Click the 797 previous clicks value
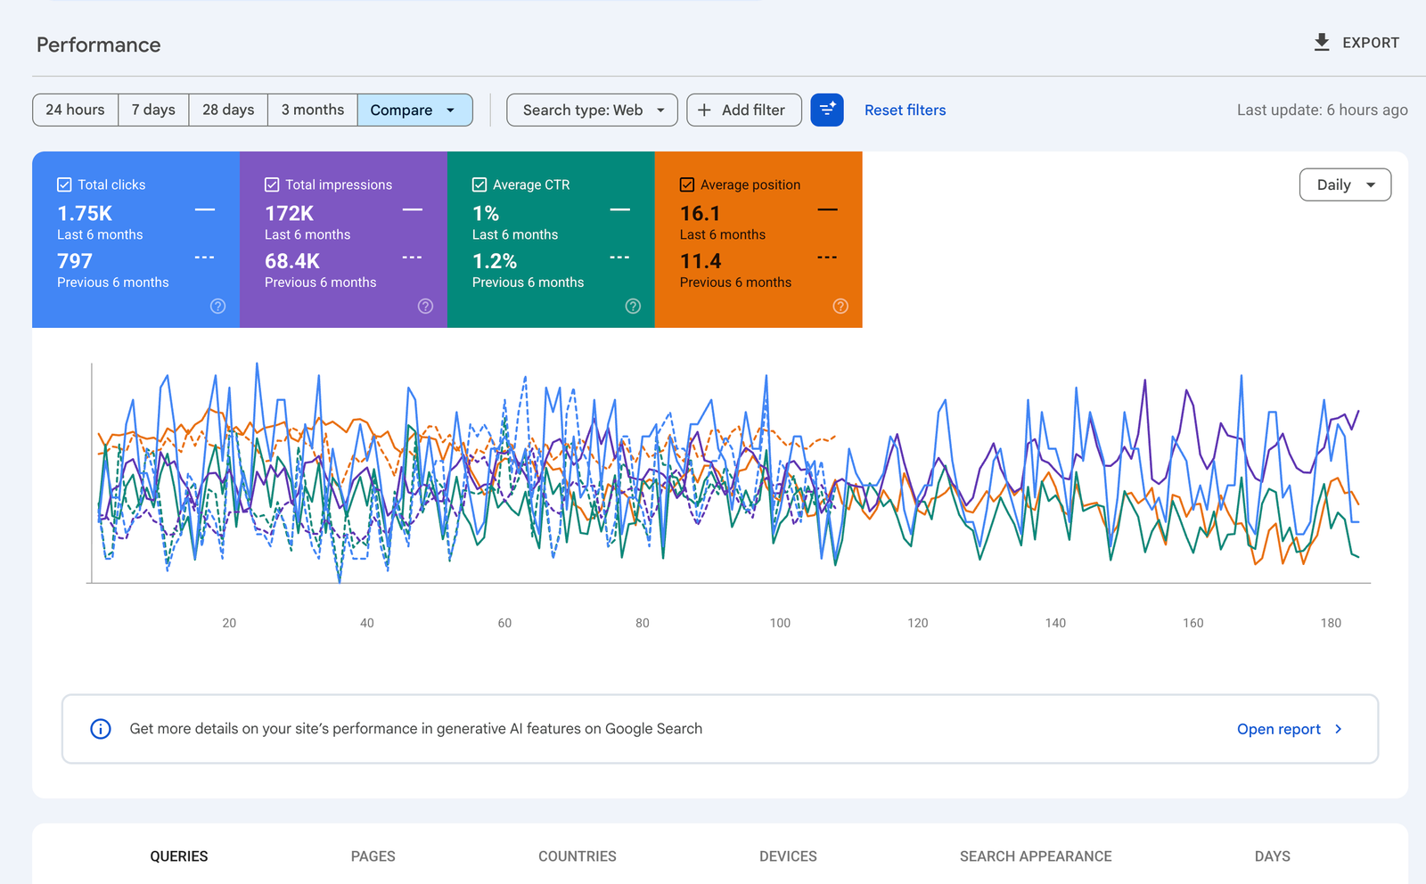 click(x=75, y=261)
